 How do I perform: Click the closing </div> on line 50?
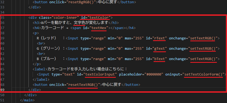31,95
